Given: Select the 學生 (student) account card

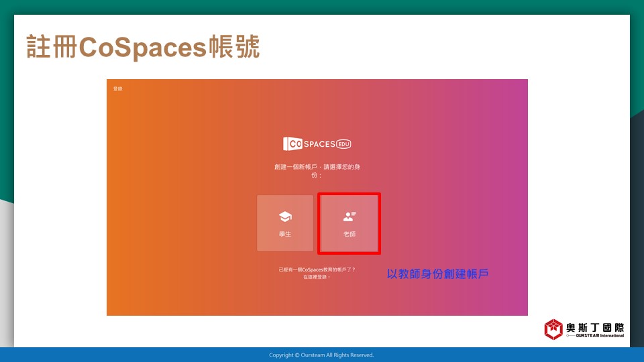Looking at the screenshot, I should pyautogui.click(x=285, y=223).
